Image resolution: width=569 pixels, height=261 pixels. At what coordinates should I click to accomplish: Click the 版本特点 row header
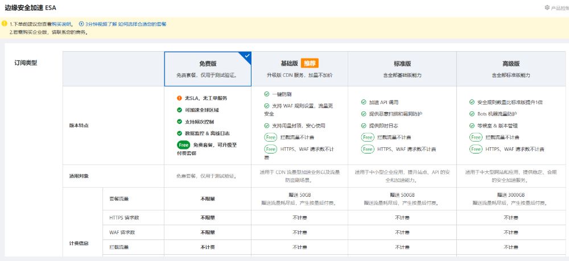point(79,125)
